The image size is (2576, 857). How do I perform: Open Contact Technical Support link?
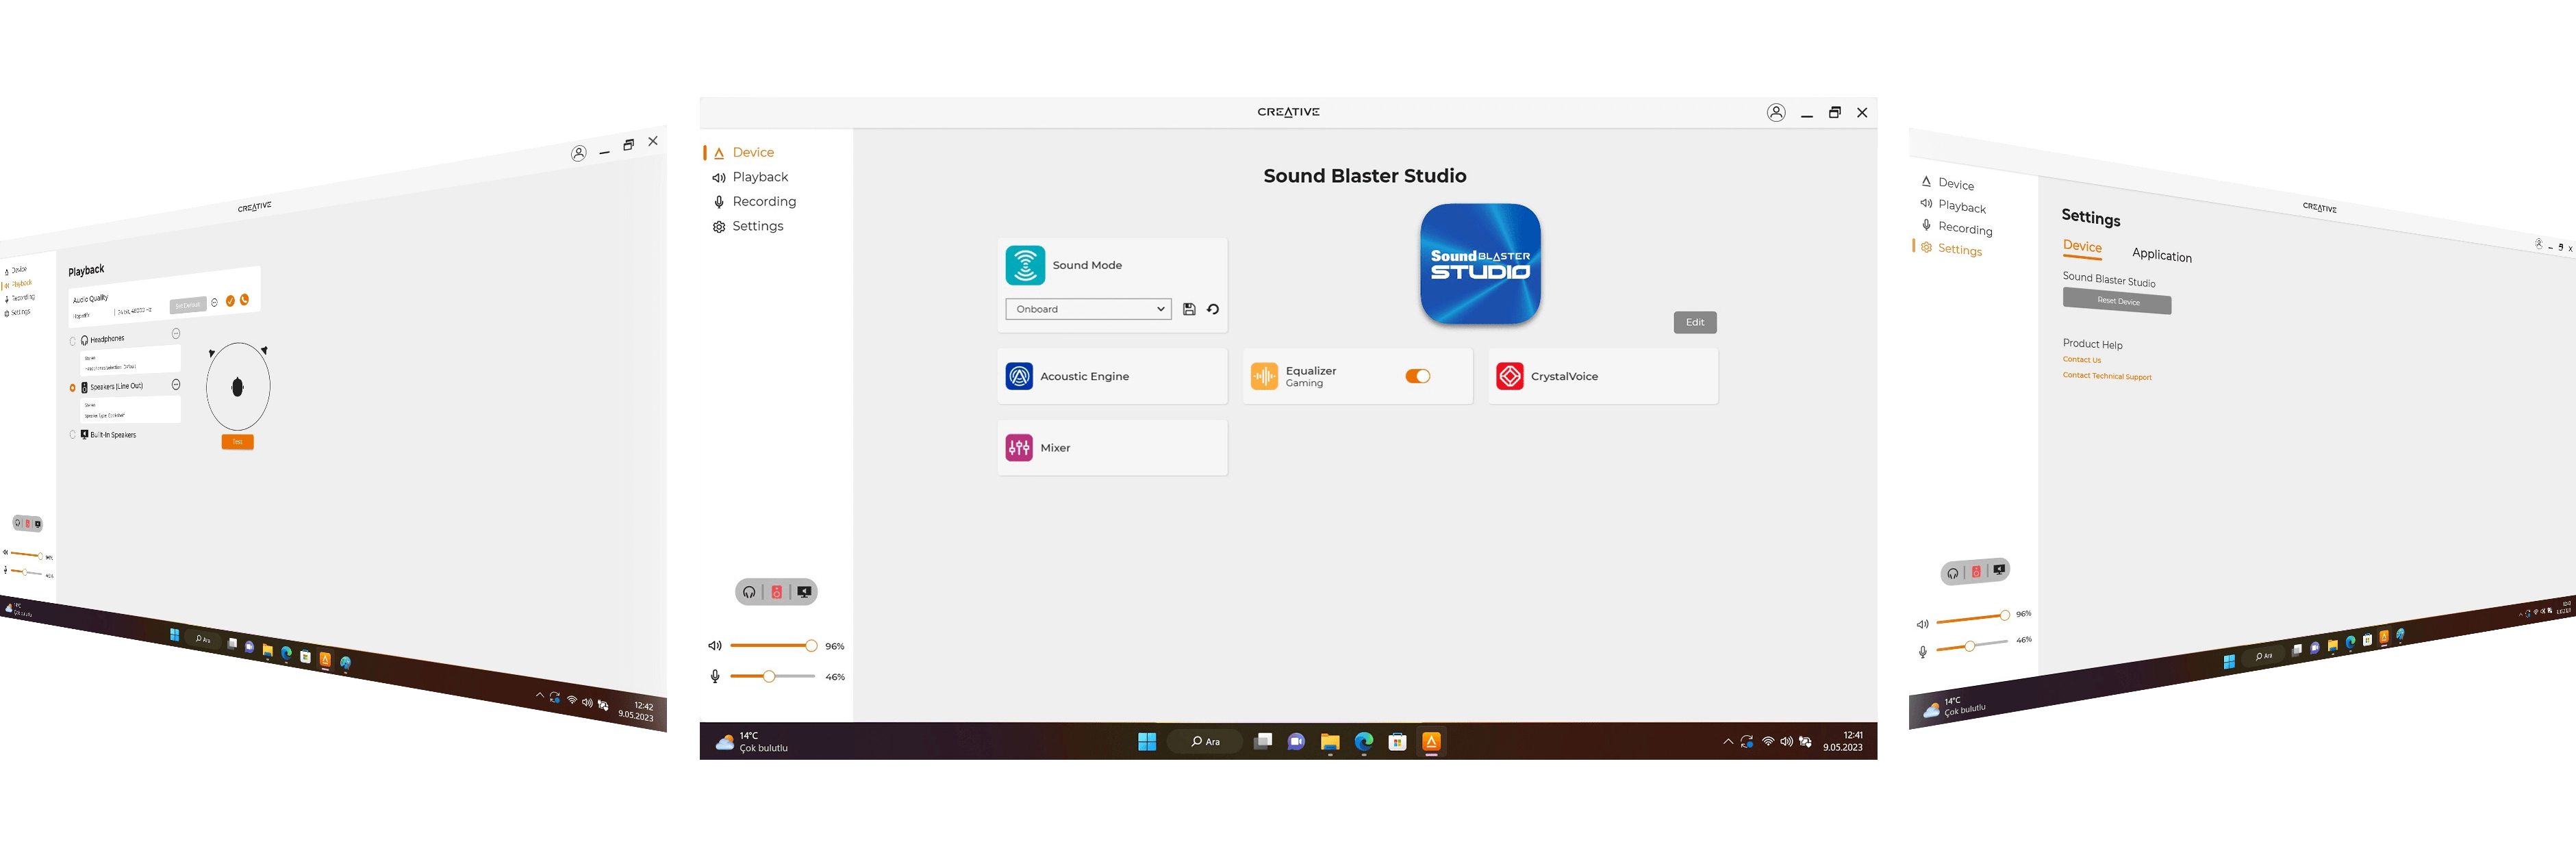2107,376
